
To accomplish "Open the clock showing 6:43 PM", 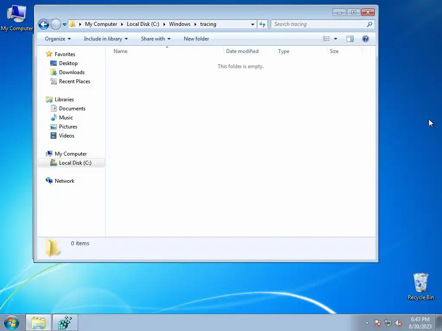I will 420,322.
